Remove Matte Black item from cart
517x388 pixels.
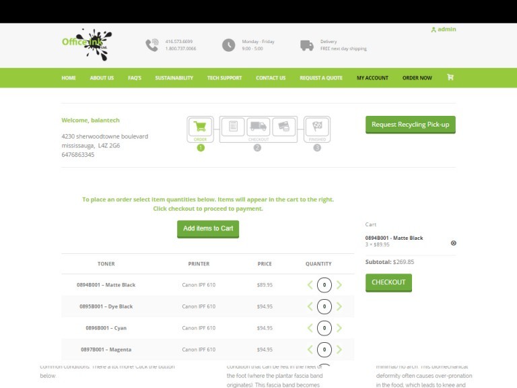click(x=453, y=243)
